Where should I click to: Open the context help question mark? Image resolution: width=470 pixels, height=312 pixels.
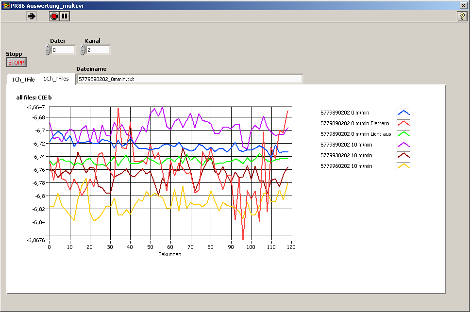[x=462, y=16]
